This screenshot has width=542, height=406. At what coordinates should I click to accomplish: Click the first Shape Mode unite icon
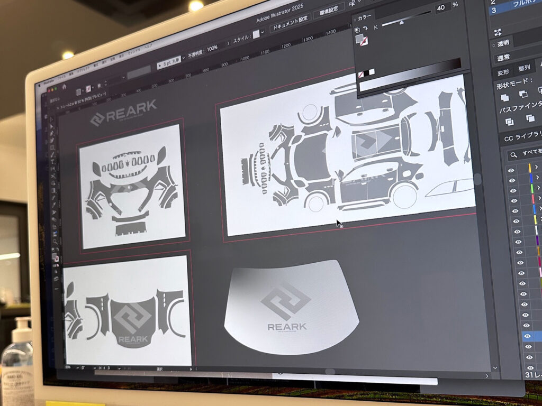click(x=505, y=97)
